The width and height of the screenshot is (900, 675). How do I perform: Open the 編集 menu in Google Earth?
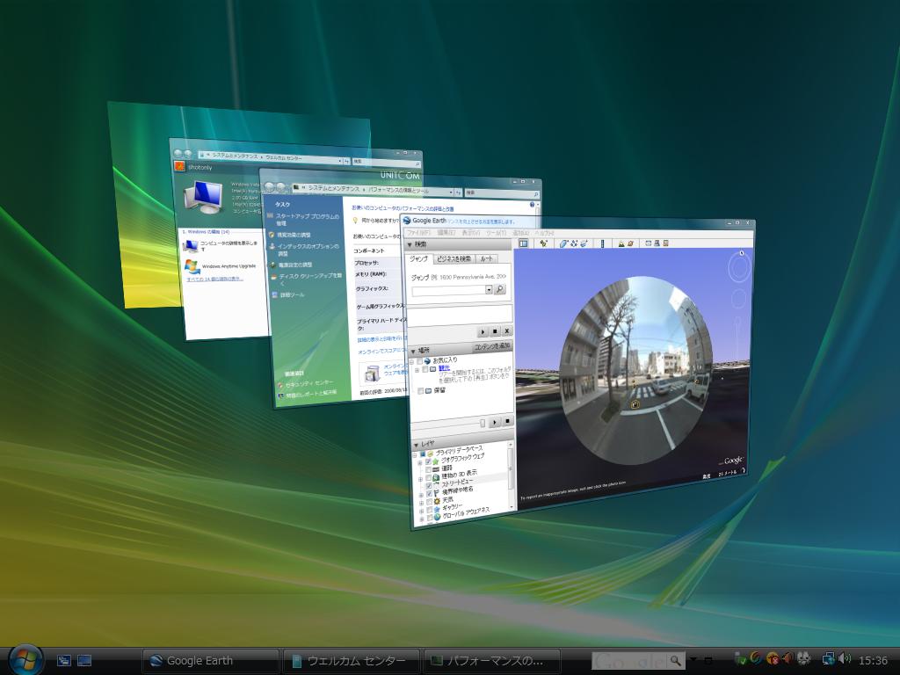pyautogui.click(x=446, y=233)
